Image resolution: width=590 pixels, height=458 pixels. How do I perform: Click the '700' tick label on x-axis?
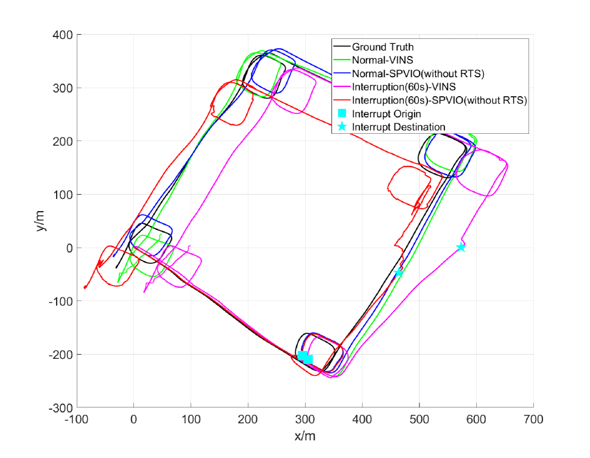[x=533, y=419]
